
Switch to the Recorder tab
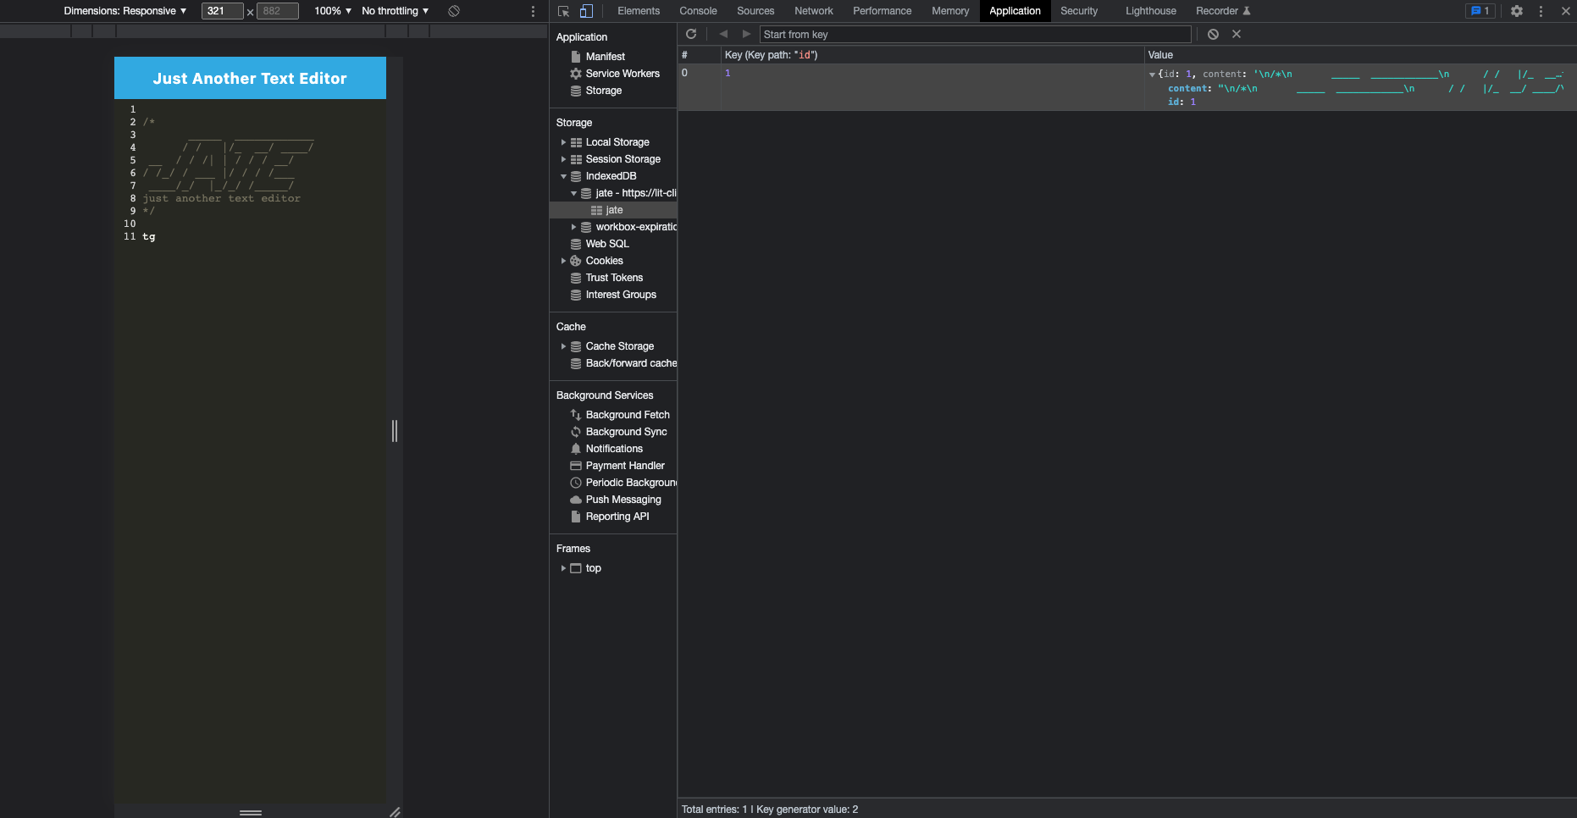tap(1223, 11)
